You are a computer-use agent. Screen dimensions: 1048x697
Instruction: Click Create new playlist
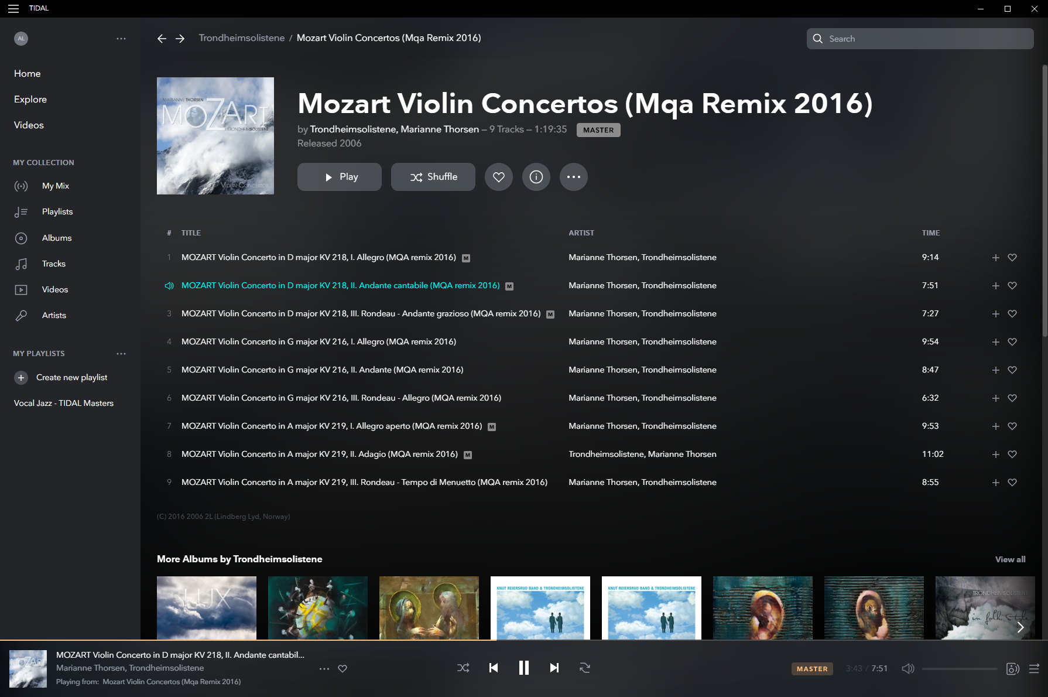point(61,378)
